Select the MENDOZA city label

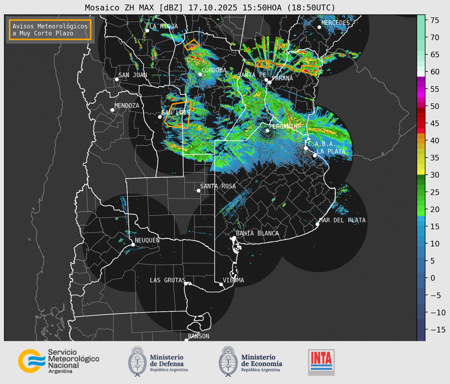tap(127, 105)
